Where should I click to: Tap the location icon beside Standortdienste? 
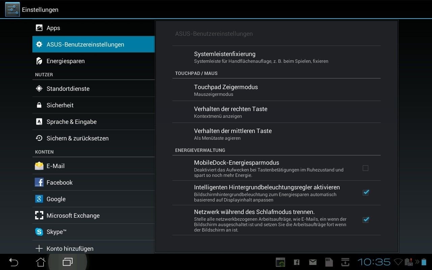point(39,88)
